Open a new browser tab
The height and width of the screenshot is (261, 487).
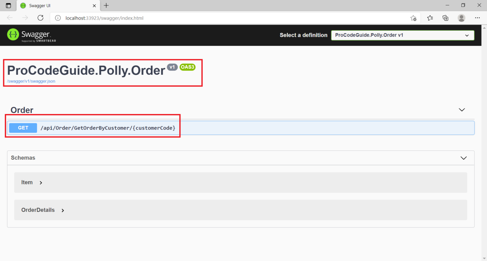pos(106,5)
